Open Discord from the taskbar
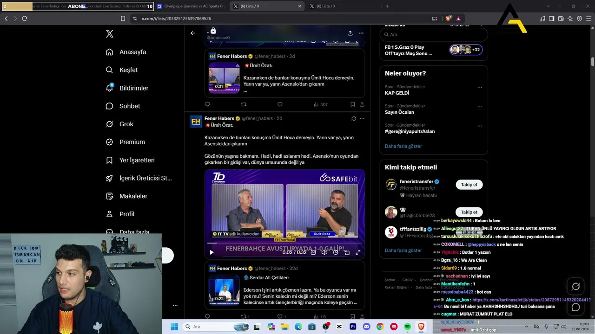Screen dimensions: 595x334 tap(366, 327)
